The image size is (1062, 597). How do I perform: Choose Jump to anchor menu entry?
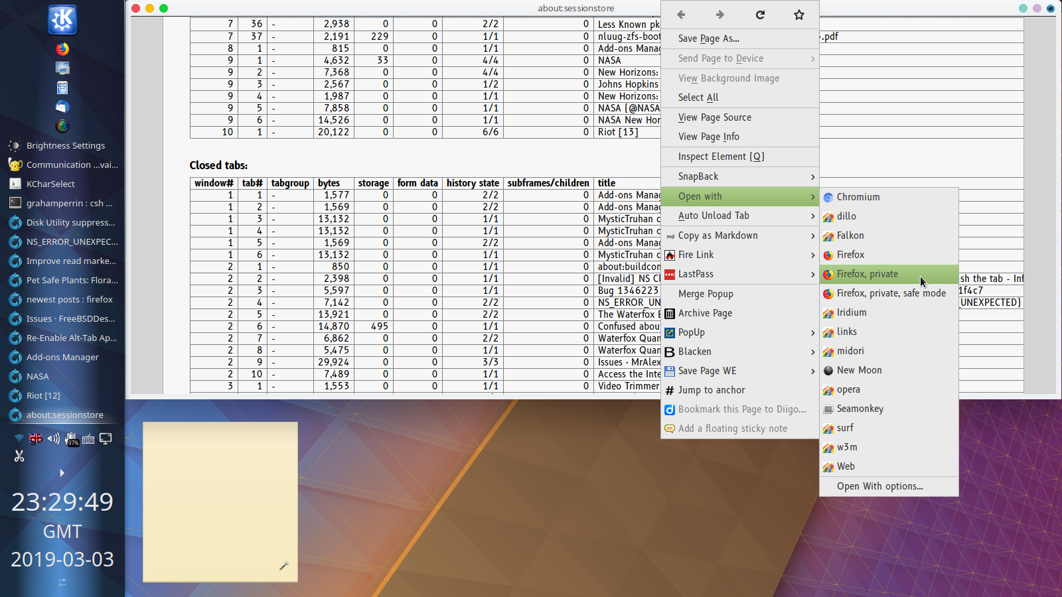(x=739, y=390)
